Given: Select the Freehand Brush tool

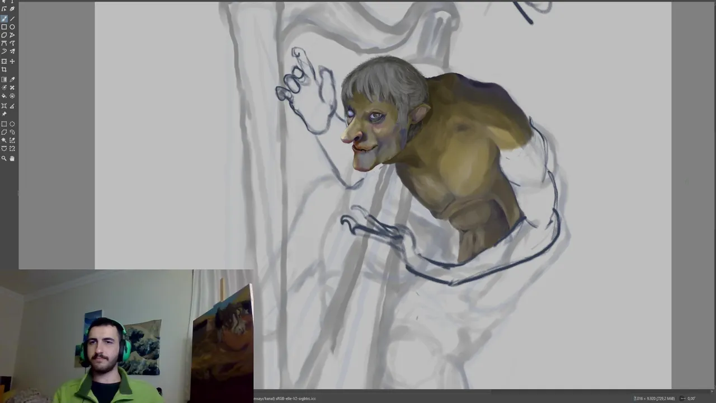Looking at the screenshot, I should [4, 18].
